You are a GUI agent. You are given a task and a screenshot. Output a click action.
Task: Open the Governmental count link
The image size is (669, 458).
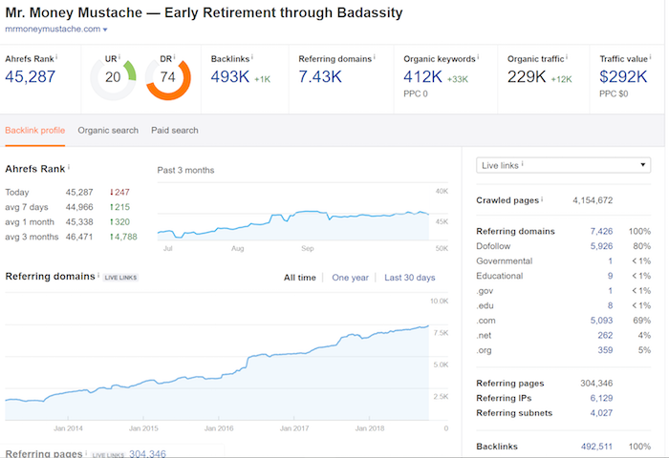[610, 261]
